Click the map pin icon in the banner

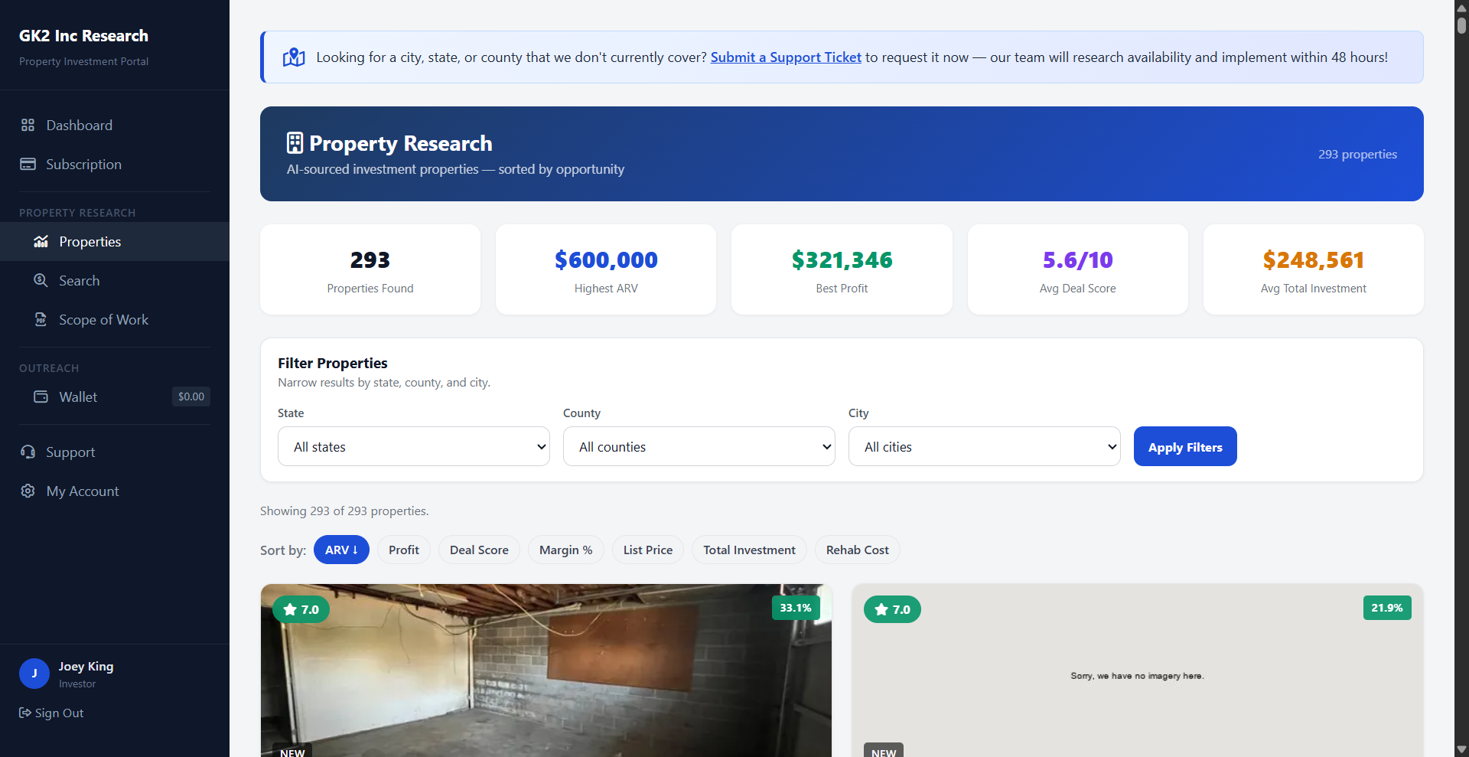click(x=294, y=57)
